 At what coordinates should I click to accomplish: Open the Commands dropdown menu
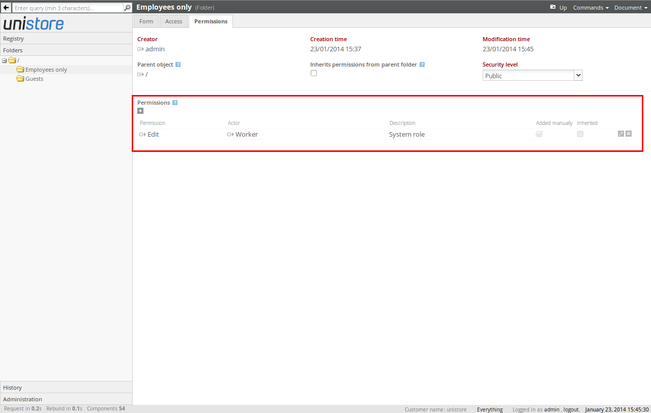tap(591, 8)
